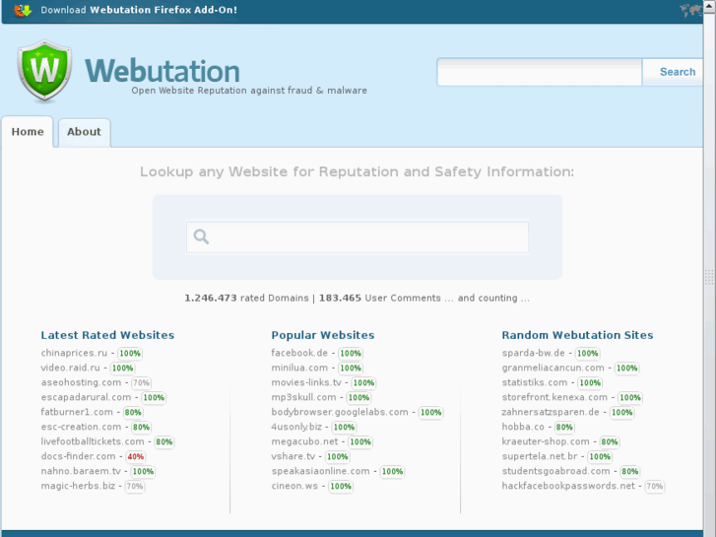Screen dimensions: 716x537
Task: Click the 80% badge beside fatburner1.com
Action: (x=133, y=412)
